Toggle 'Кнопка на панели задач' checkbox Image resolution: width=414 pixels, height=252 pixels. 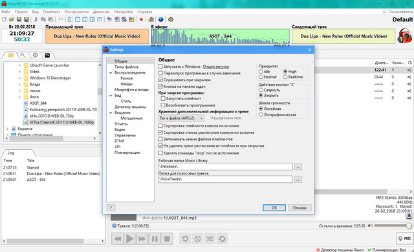tap(160, 86)
